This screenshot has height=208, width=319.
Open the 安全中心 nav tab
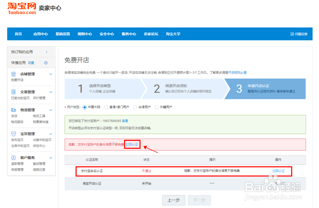pyautogui.click(x=107, y=34)
